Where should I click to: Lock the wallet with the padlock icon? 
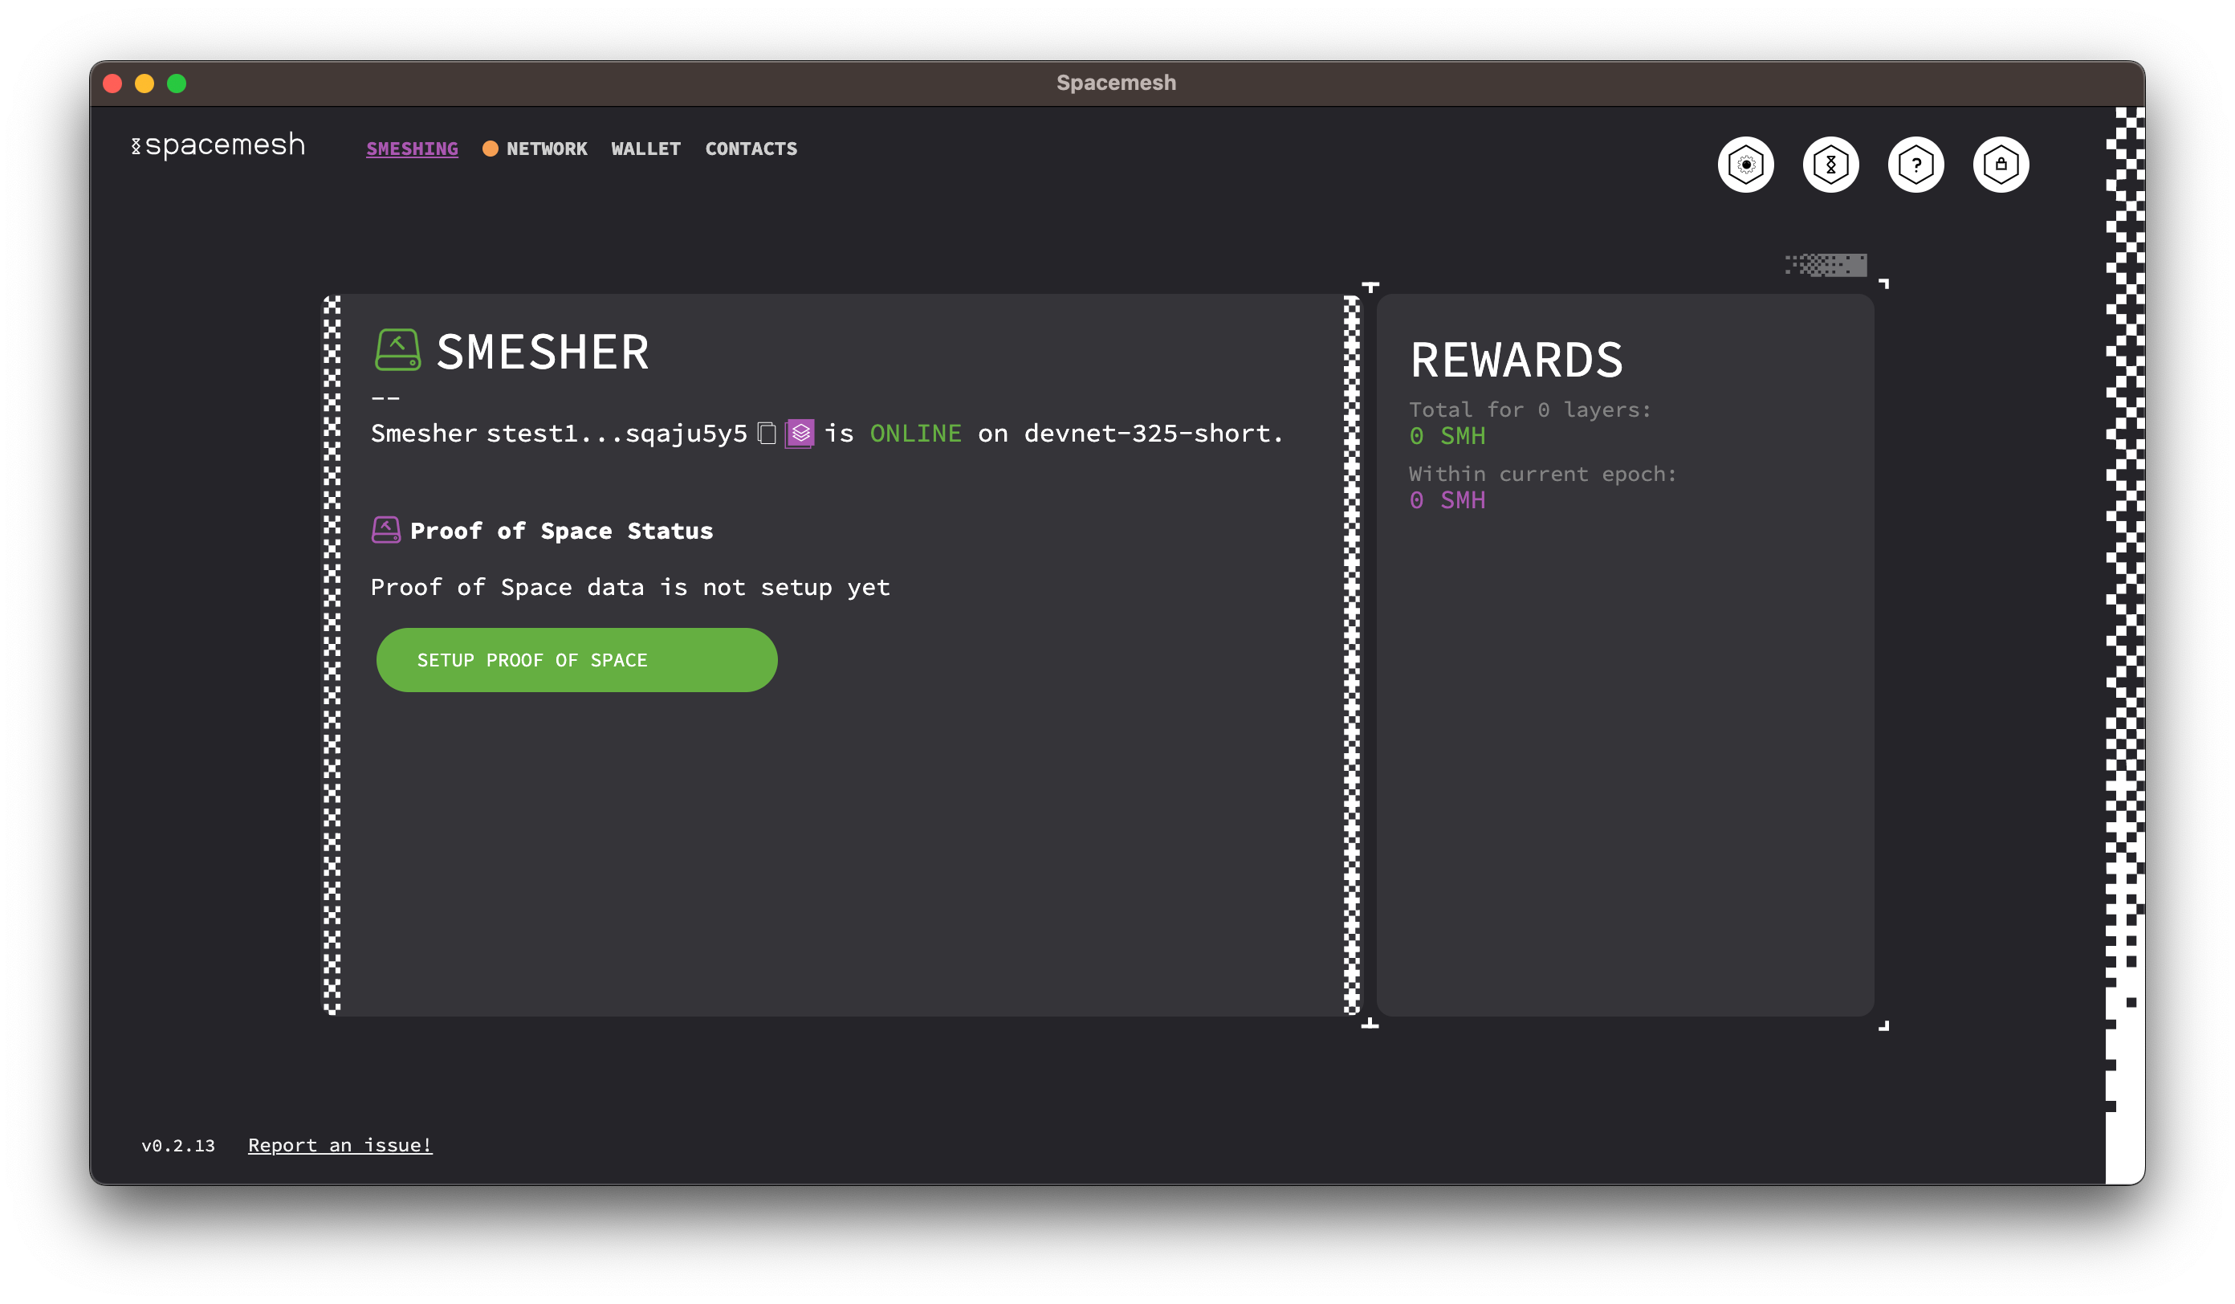point(2001,164)
